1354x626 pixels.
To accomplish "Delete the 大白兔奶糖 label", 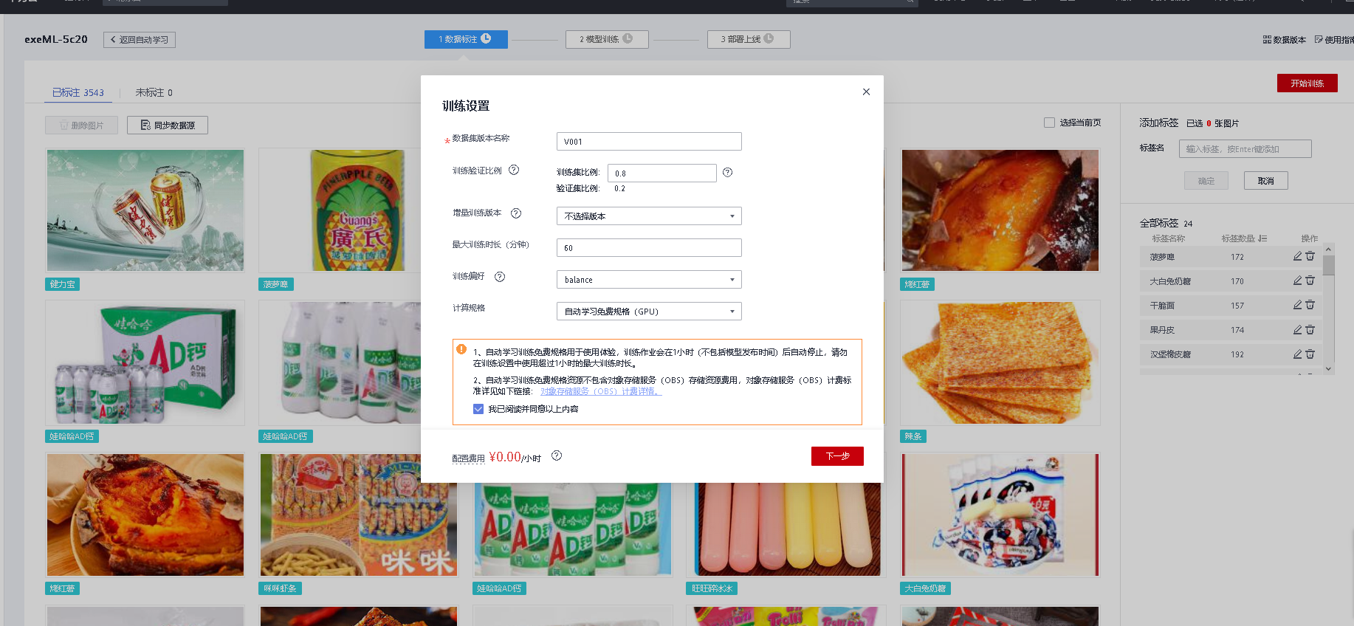I will [1310, 281].
